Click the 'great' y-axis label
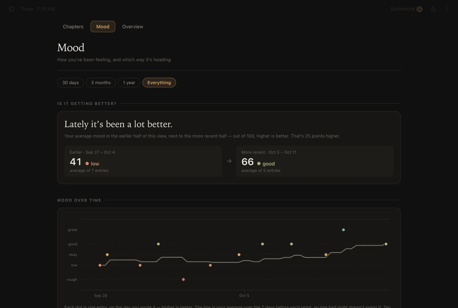This screenshot has height=308, width=458. coord(73,230)
